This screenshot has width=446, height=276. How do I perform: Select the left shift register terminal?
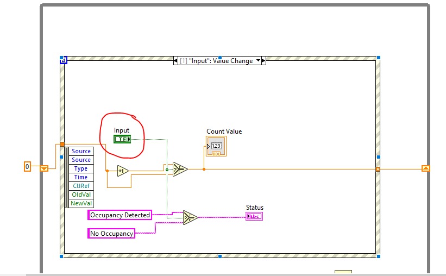tap(45, 168)
